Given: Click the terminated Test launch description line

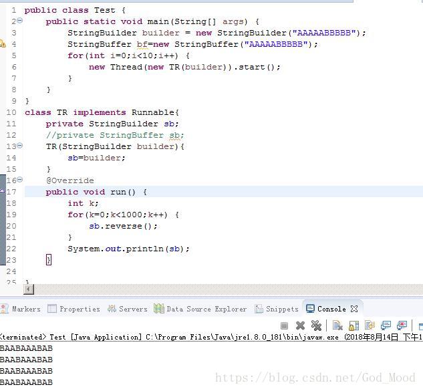Looking at the screenshot, I should coord(211,337).
